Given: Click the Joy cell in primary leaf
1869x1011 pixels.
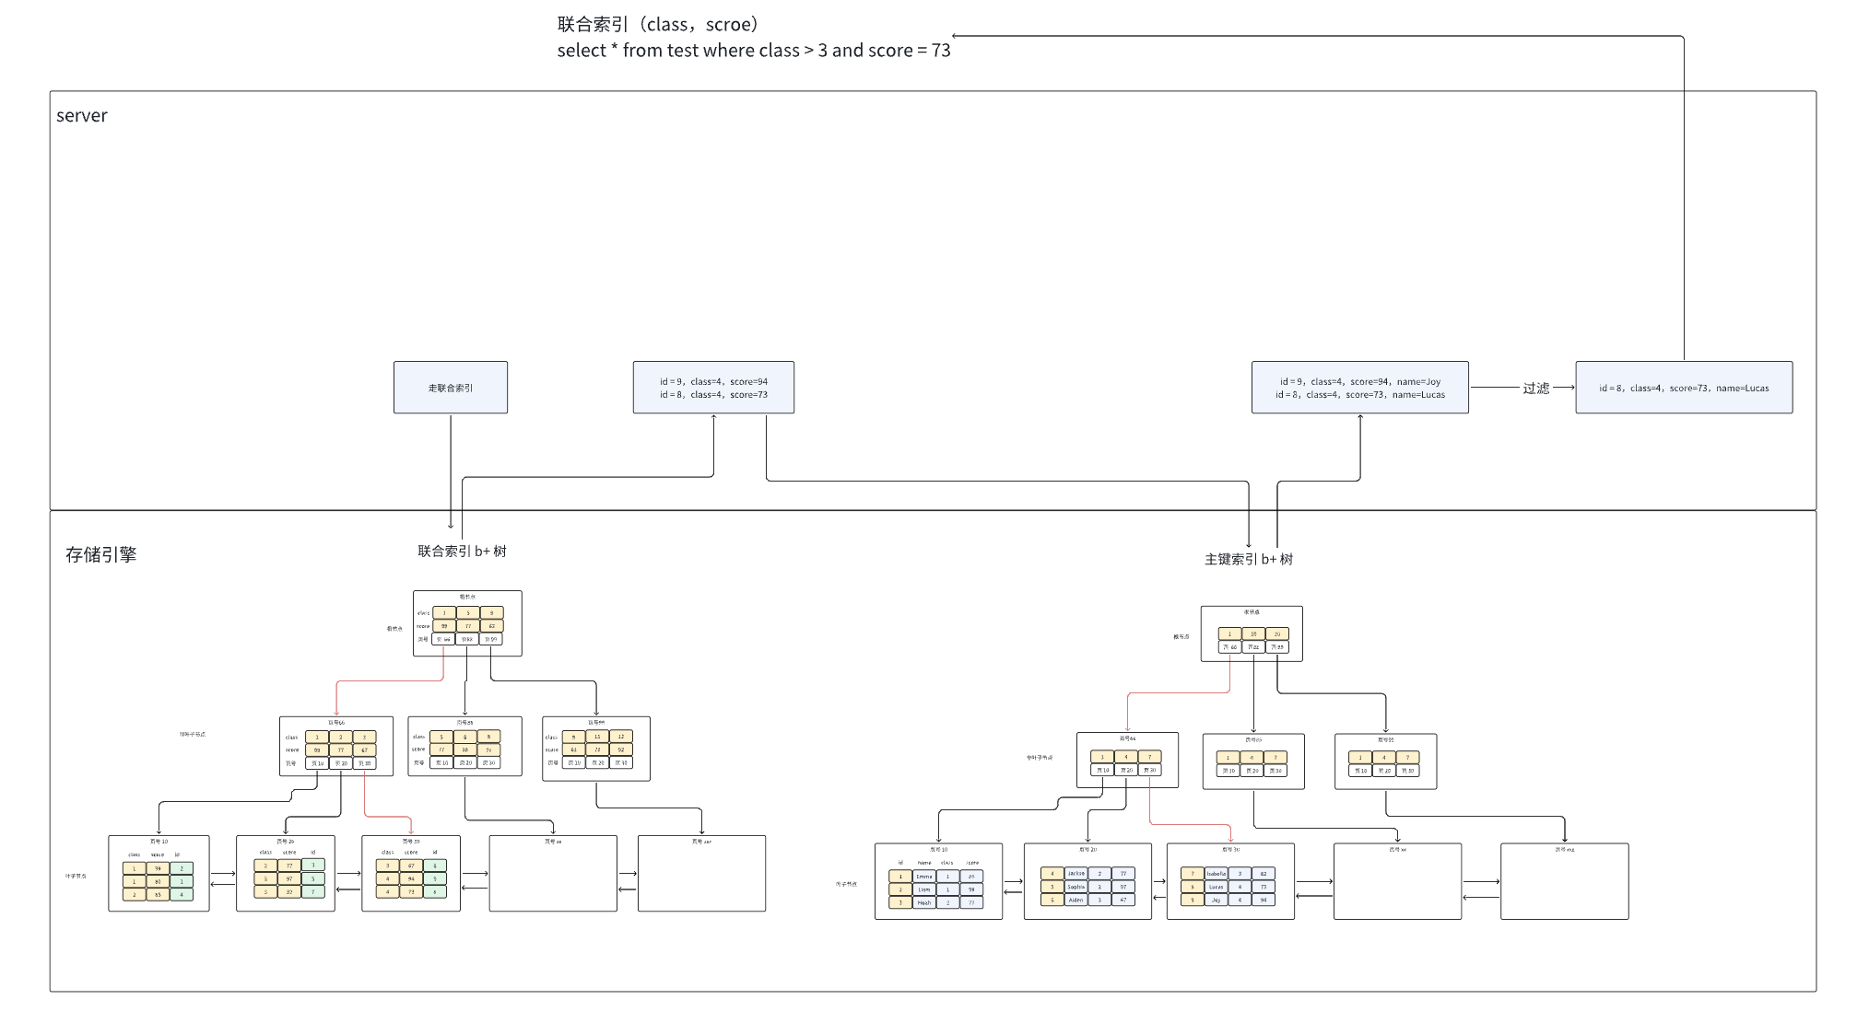Looking at the screenshot, I should pos(1216,900).
